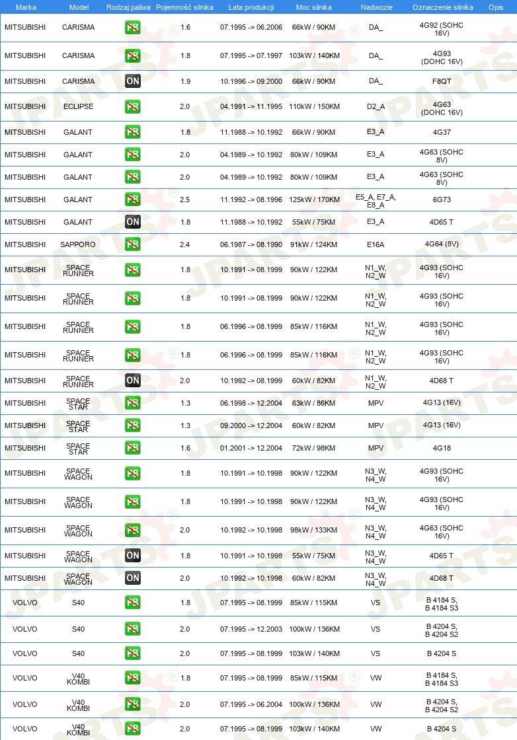Click the Marka column header

pos(26,7)
